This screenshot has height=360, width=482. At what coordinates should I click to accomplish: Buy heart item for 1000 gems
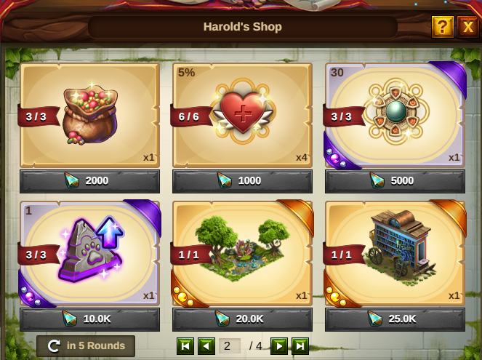[x=242, y=181]
